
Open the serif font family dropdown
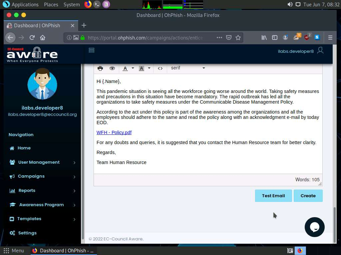click(x=188, y=68)
